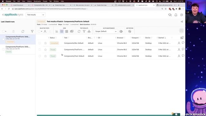Check the Components/PostForm test row checkbox
206x116 pixels.
pyautogui.click(x=40, y=50)
